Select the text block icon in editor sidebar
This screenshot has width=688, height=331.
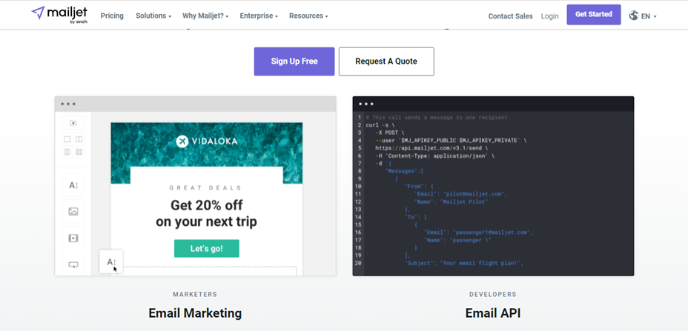tap(73, 184)
